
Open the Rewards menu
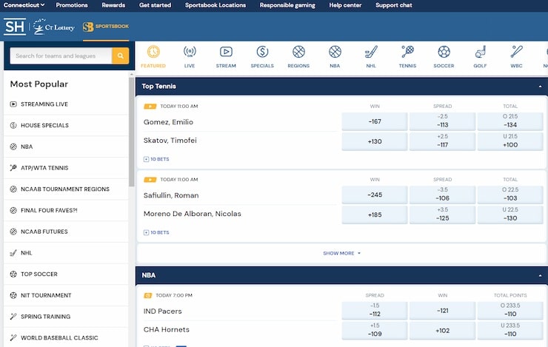pyautogui.click(x=113, y=5)
